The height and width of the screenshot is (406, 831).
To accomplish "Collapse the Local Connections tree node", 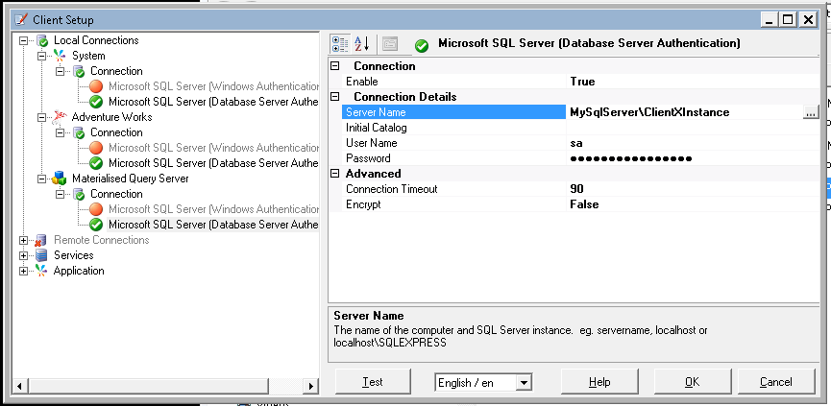I will coord(23,40).
